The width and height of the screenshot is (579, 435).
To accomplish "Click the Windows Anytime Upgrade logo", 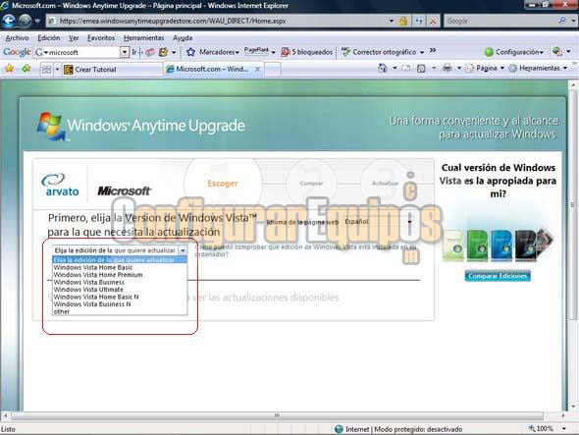I will [141, 126].
